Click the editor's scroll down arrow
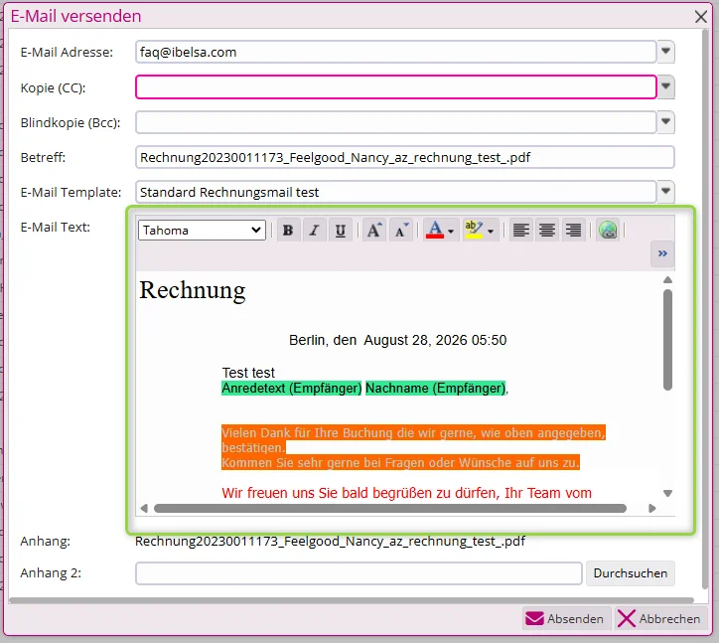This screenshot has height=643, width=719. pos(667,493)
